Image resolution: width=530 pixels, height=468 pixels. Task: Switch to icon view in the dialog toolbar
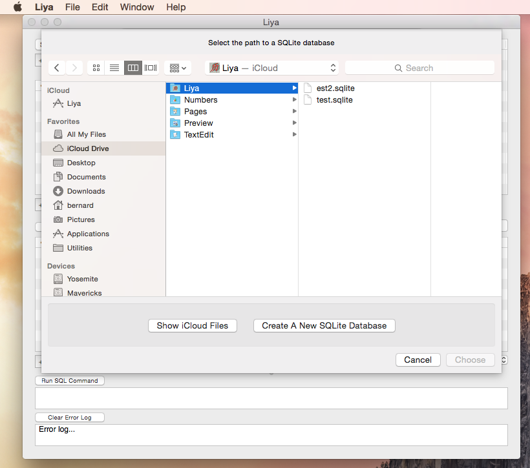click(x=96, y=67)
